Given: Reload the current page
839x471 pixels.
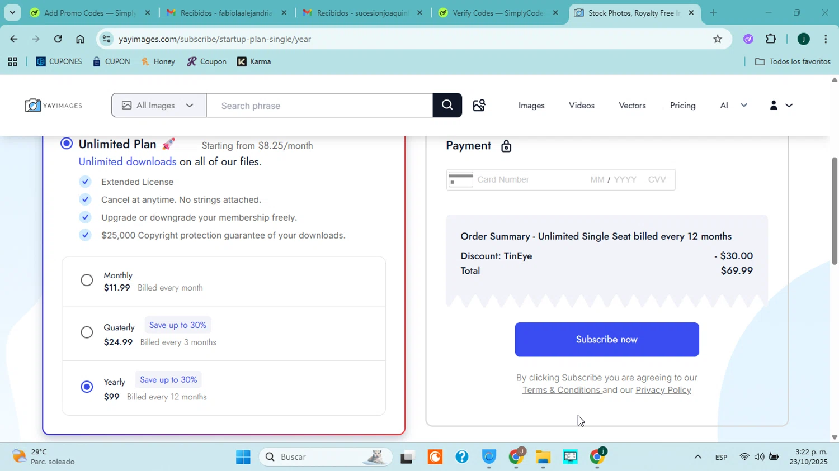Looking at the screenshot, I should pos(58,39).
